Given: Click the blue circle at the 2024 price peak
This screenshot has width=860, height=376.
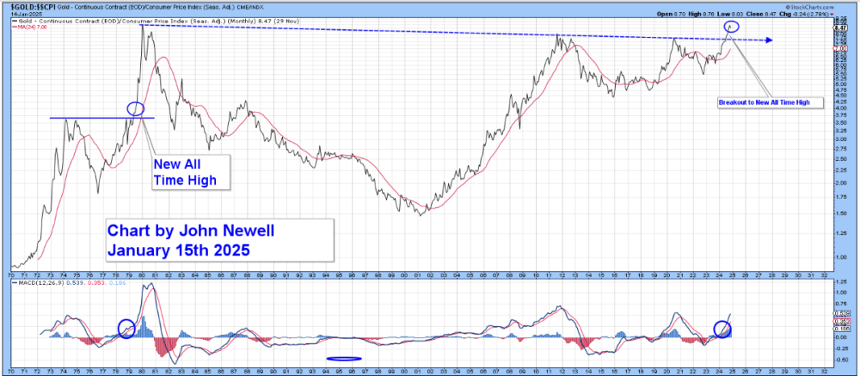Looking at the screenshot, I should (731, 26).
